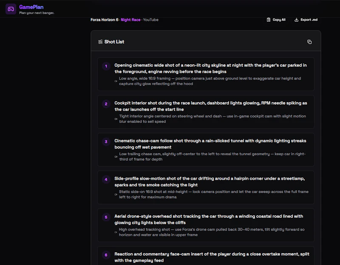Click the clapperboard icon beside Shot List
Viewport: 340px width, 265px height.
pyautogui.click(x=100, y=42)
